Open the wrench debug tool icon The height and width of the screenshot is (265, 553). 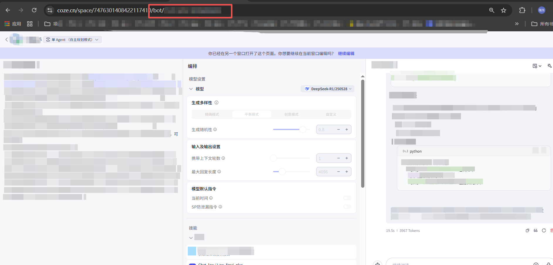tap(549, 66)
